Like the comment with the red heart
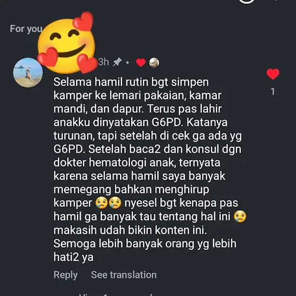Viewport: 296px width, 296px height. click(273, 74)
